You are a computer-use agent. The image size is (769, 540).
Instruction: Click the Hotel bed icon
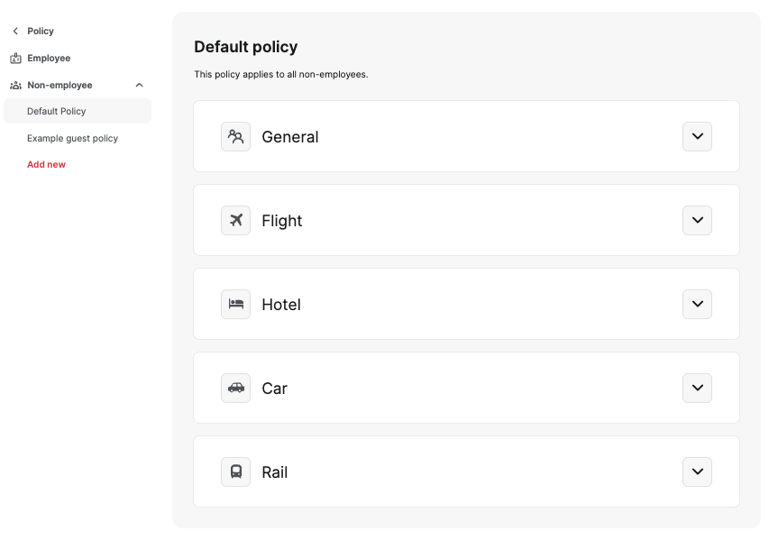(235, 305)
